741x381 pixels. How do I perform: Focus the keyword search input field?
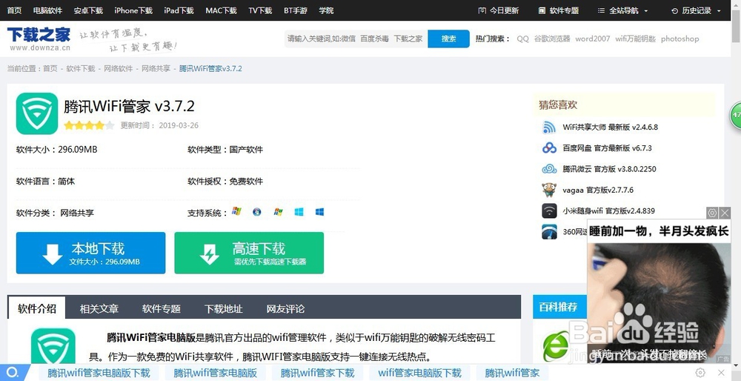click(356, 39)
